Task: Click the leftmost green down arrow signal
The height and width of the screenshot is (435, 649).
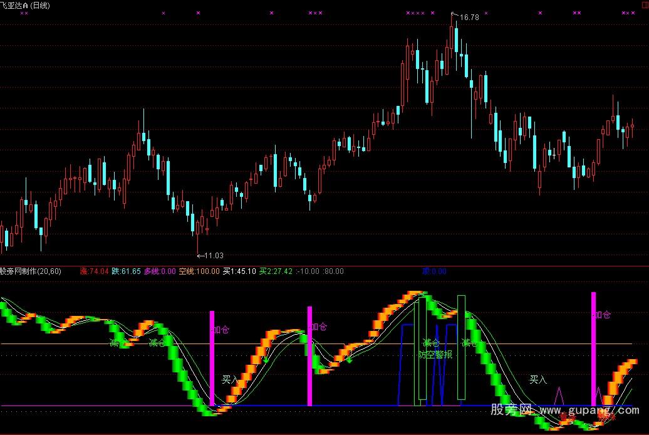Action: click(266, 360)
